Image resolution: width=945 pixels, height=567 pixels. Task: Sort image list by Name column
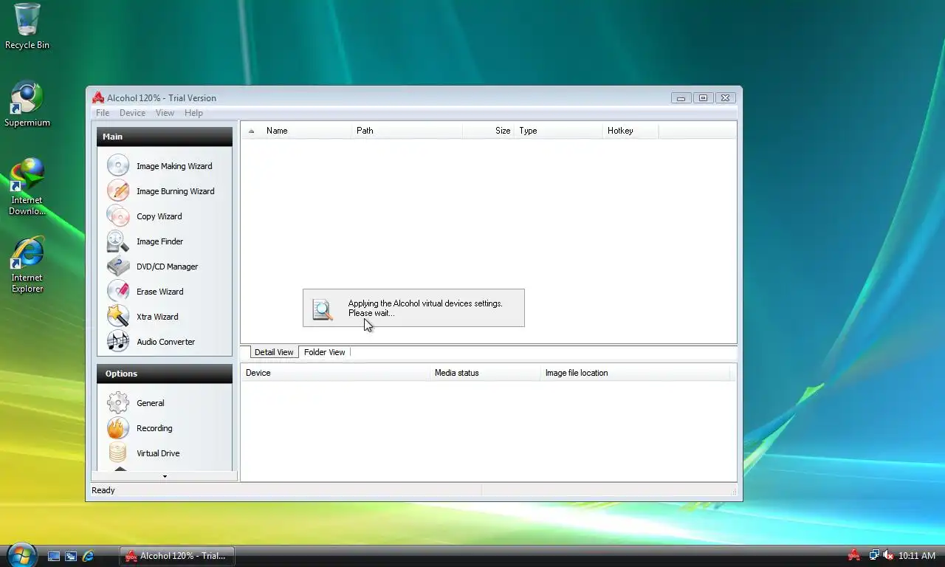(306, 131)
